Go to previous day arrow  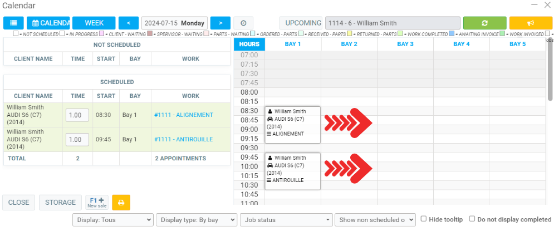pyautogui.click(x=129, y=23)
